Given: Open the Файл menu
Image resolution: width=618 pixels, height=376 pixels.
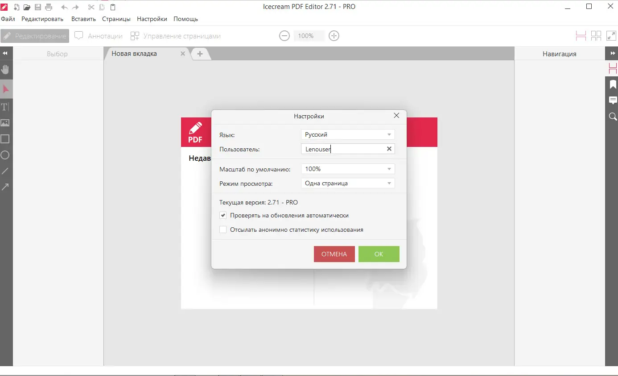Looking at the screenshot, I should click(x=8, y=19).
